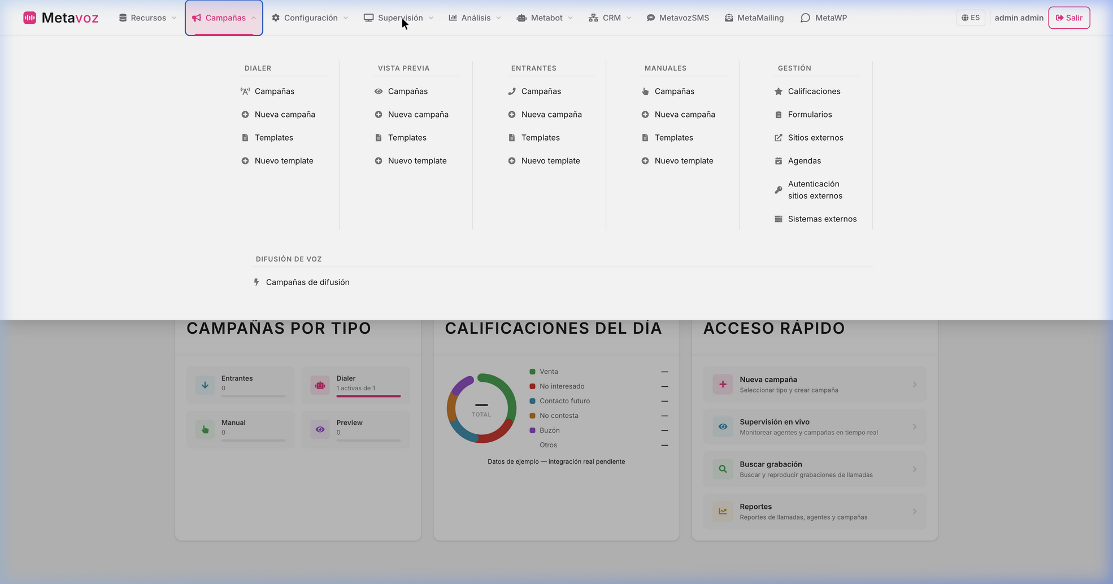Open the Sistemas externos link
This screenshot has width=1113, height=584.
coord(822,219)
